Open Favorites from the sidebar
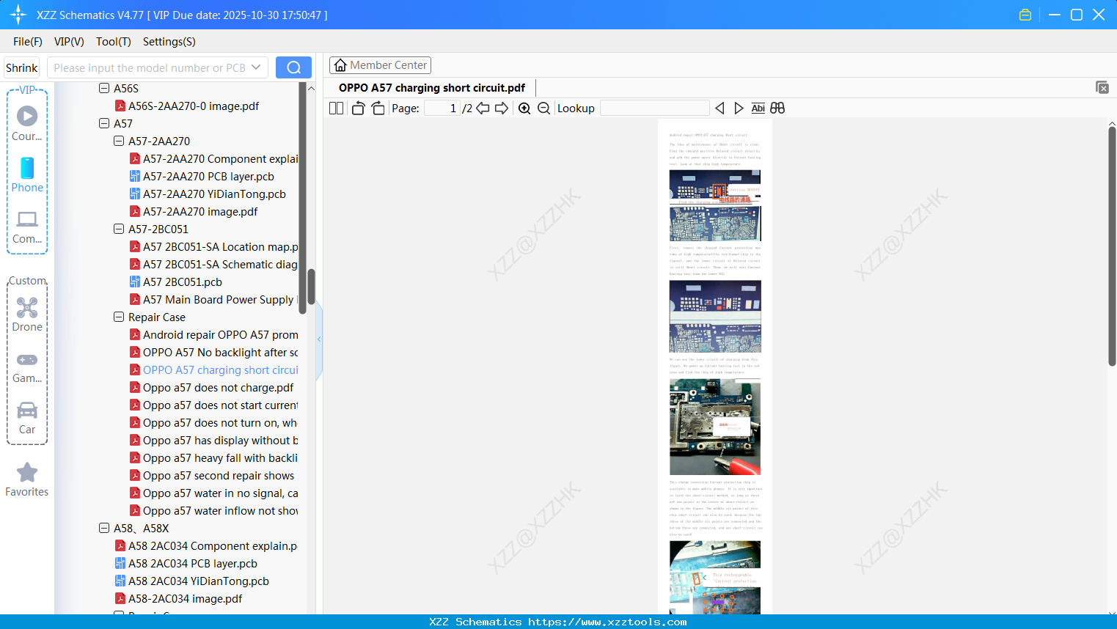The image size is (1117, 629). click(27, 479)
